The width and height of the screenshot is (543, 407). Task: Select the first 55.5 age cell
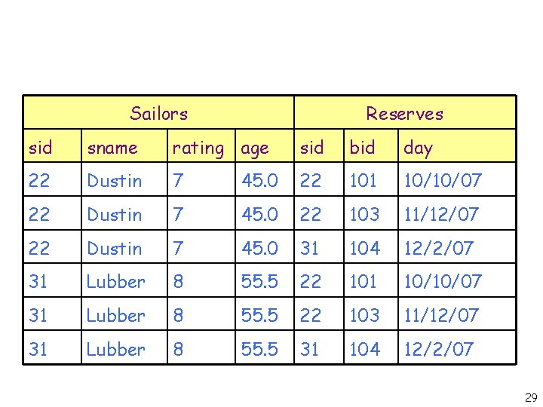[260, 282]
